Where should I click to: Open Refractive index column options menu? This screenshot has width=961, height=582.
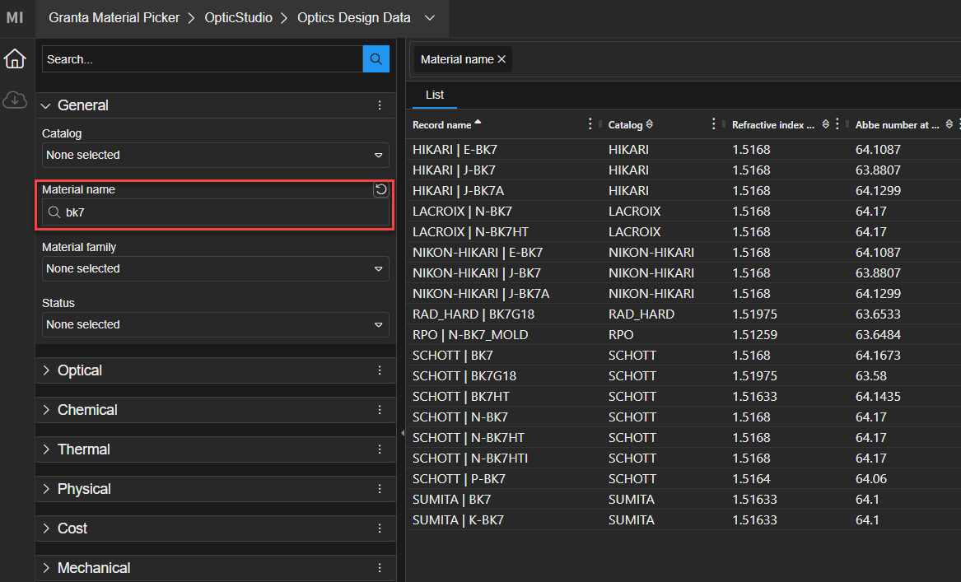(x=837, y=123)
